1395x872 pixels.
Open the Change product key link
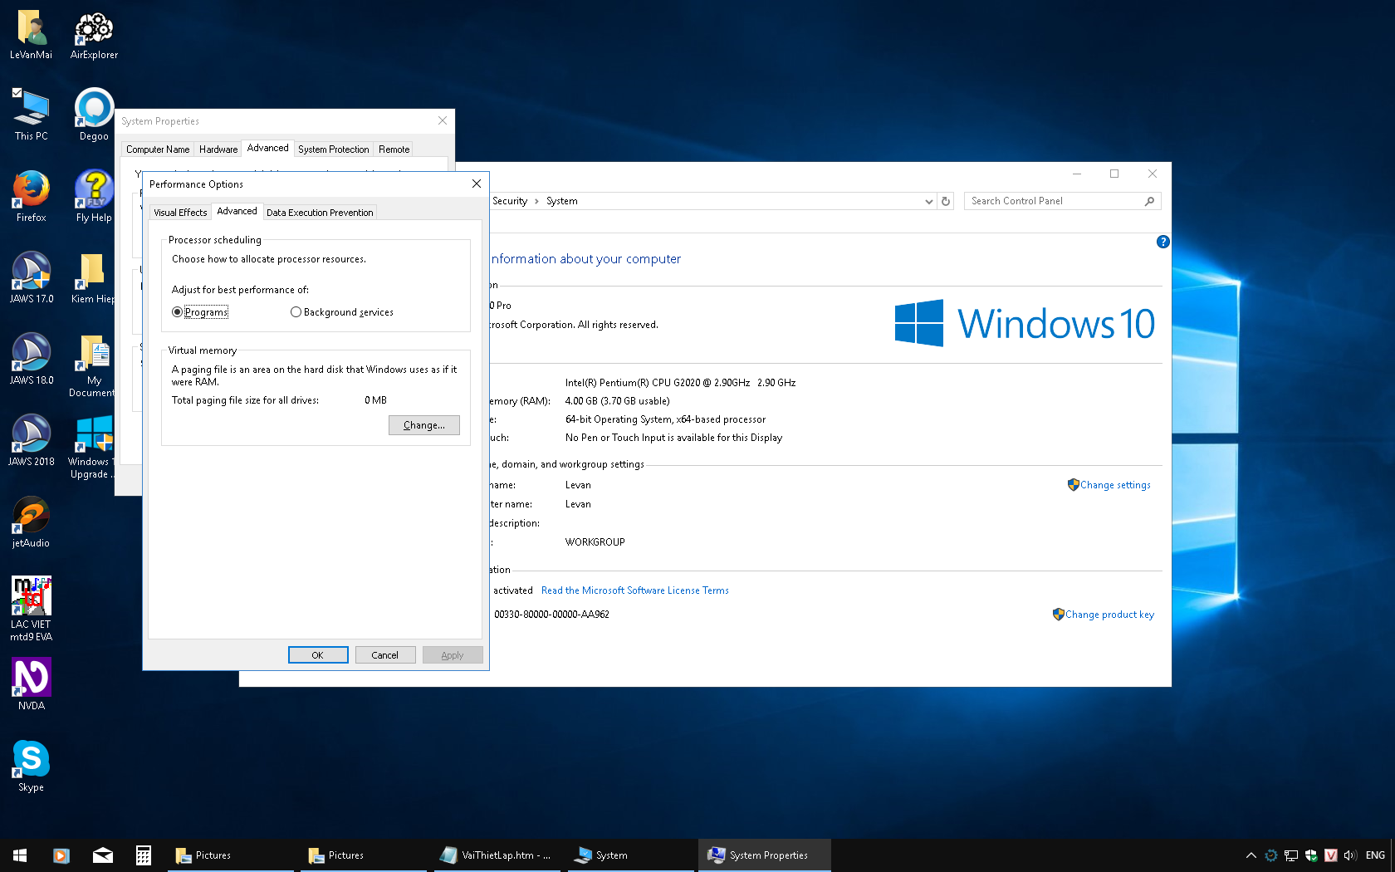tap(1110, 614)
